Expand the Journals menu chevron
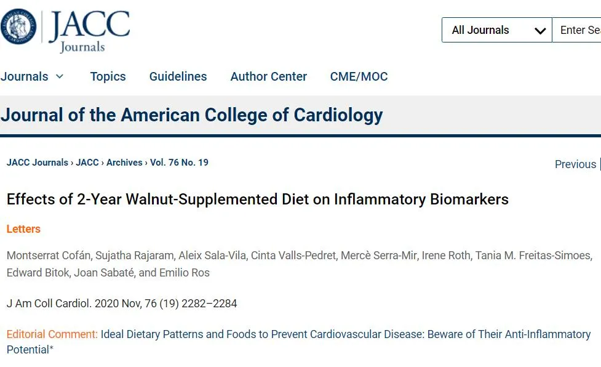 [x=60, y=76]
